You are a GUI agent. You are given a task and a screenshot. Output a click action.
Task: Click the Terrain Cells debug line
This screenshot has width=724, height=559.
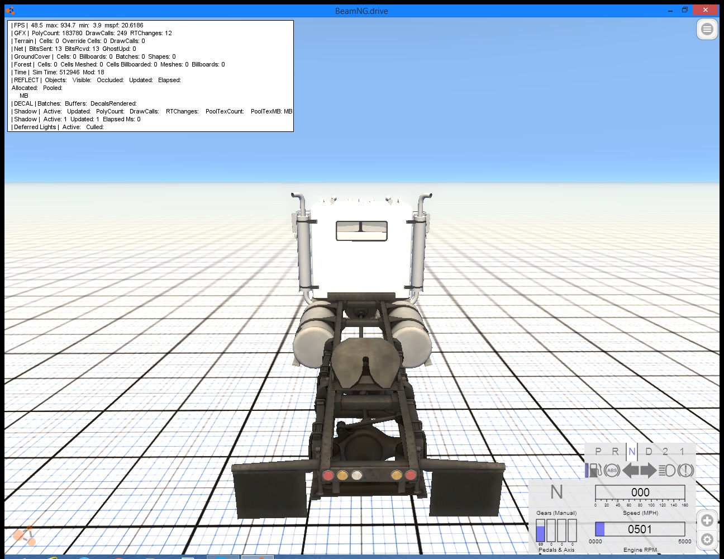click(x=78, y=41)
